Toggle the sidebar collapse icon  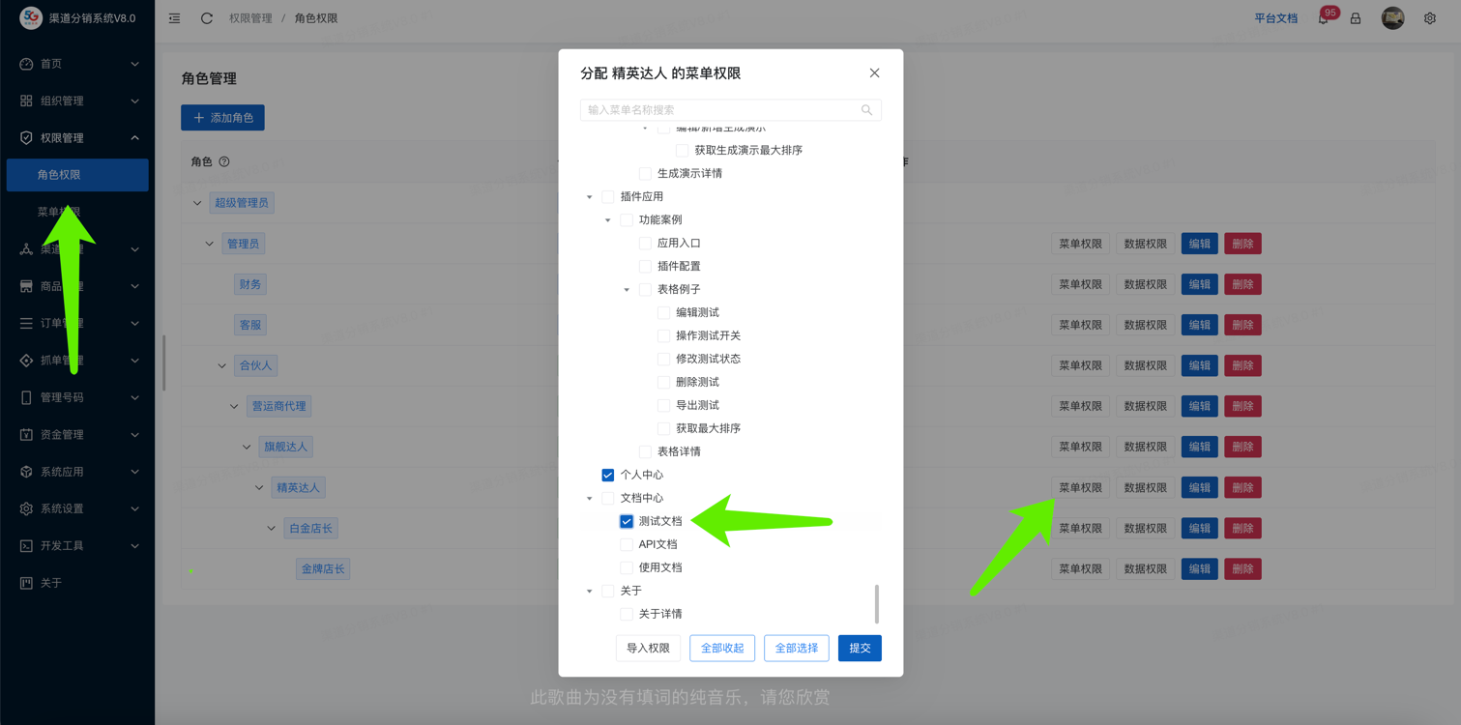(x=174, y=18)
